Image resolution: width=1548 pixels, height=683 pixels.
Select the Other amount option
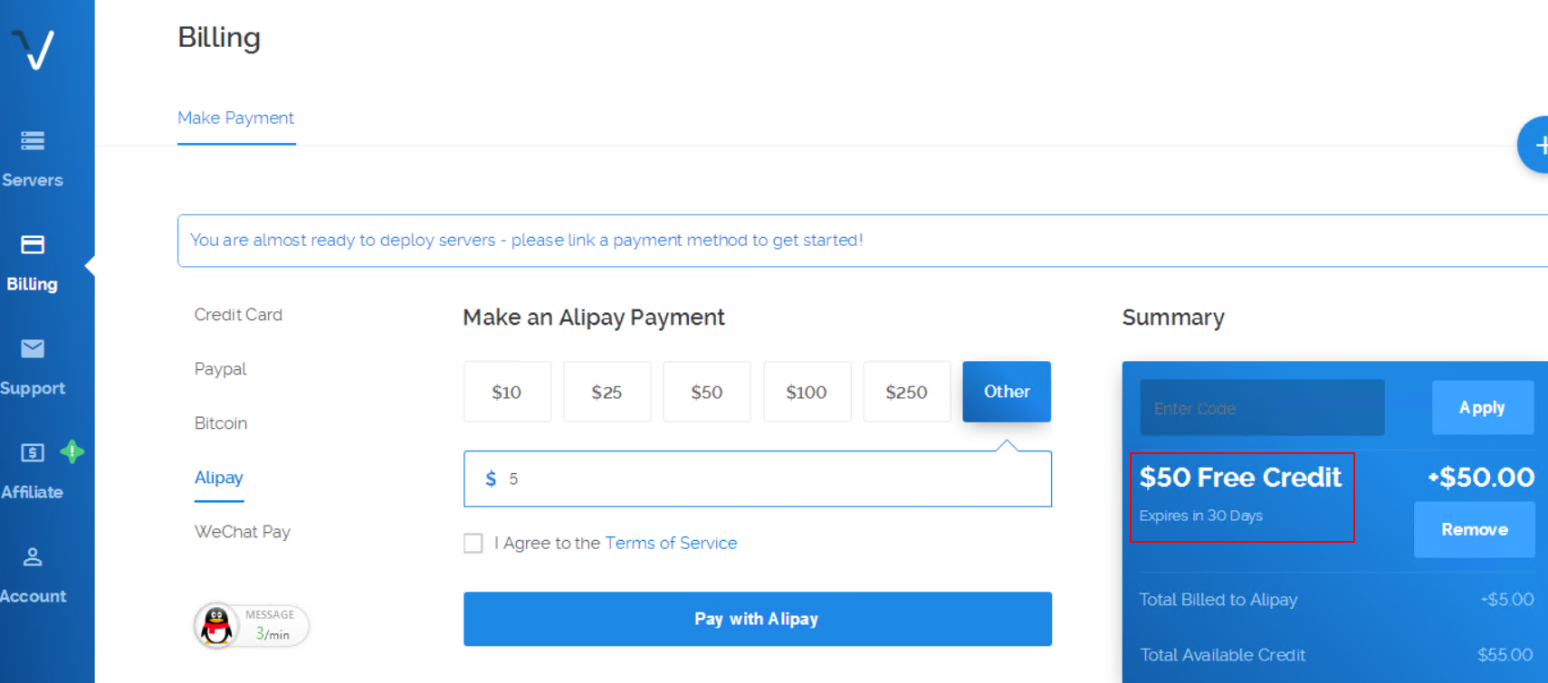(x=1006, y=392)
